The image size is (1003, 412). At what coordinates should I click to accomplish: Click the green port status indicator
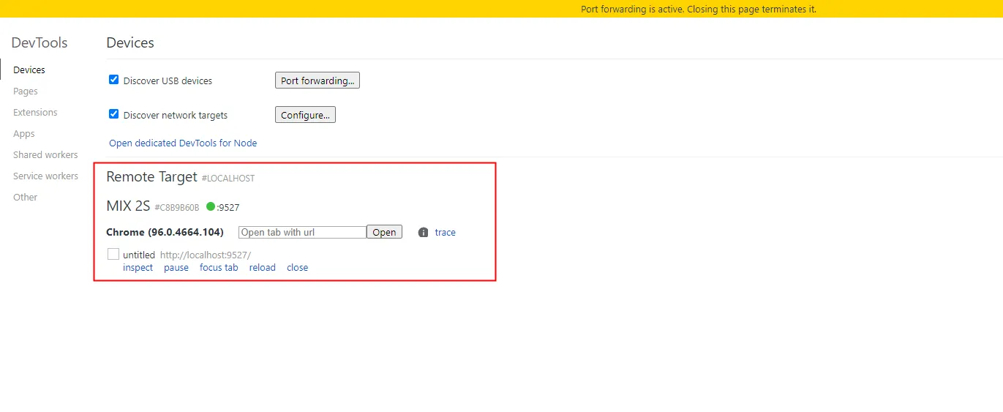211,207
